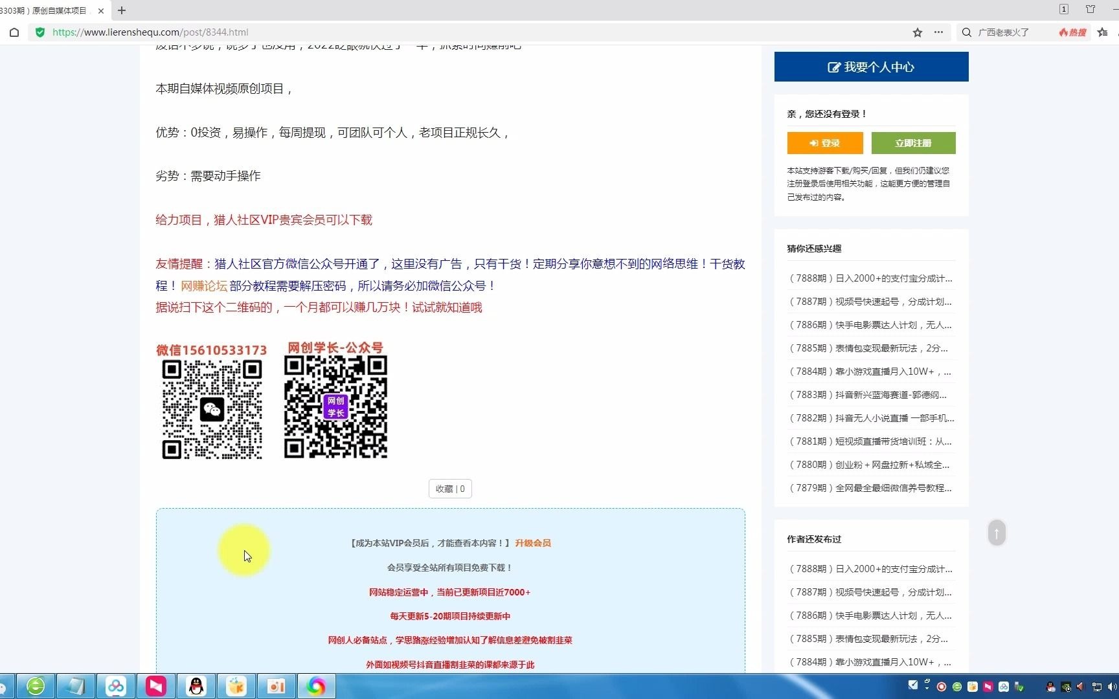Open (7880期) 创业粉+网盘拉新 link
This screenshot has height=699, width=1119.
pos(870,465)
